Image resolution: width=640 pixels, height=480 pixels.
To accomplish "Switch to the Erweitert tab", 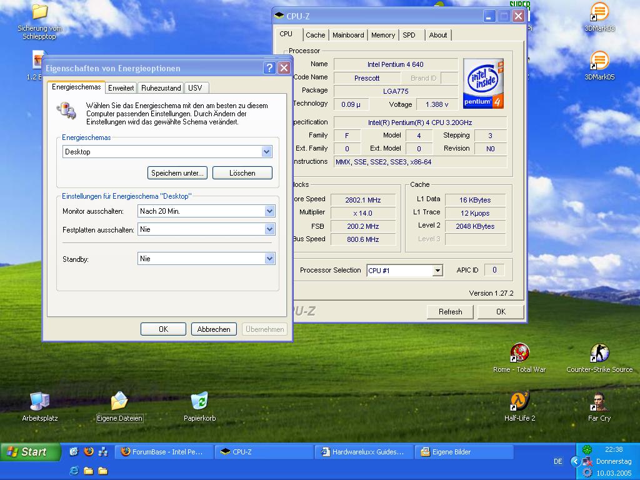I will [121, 87].
